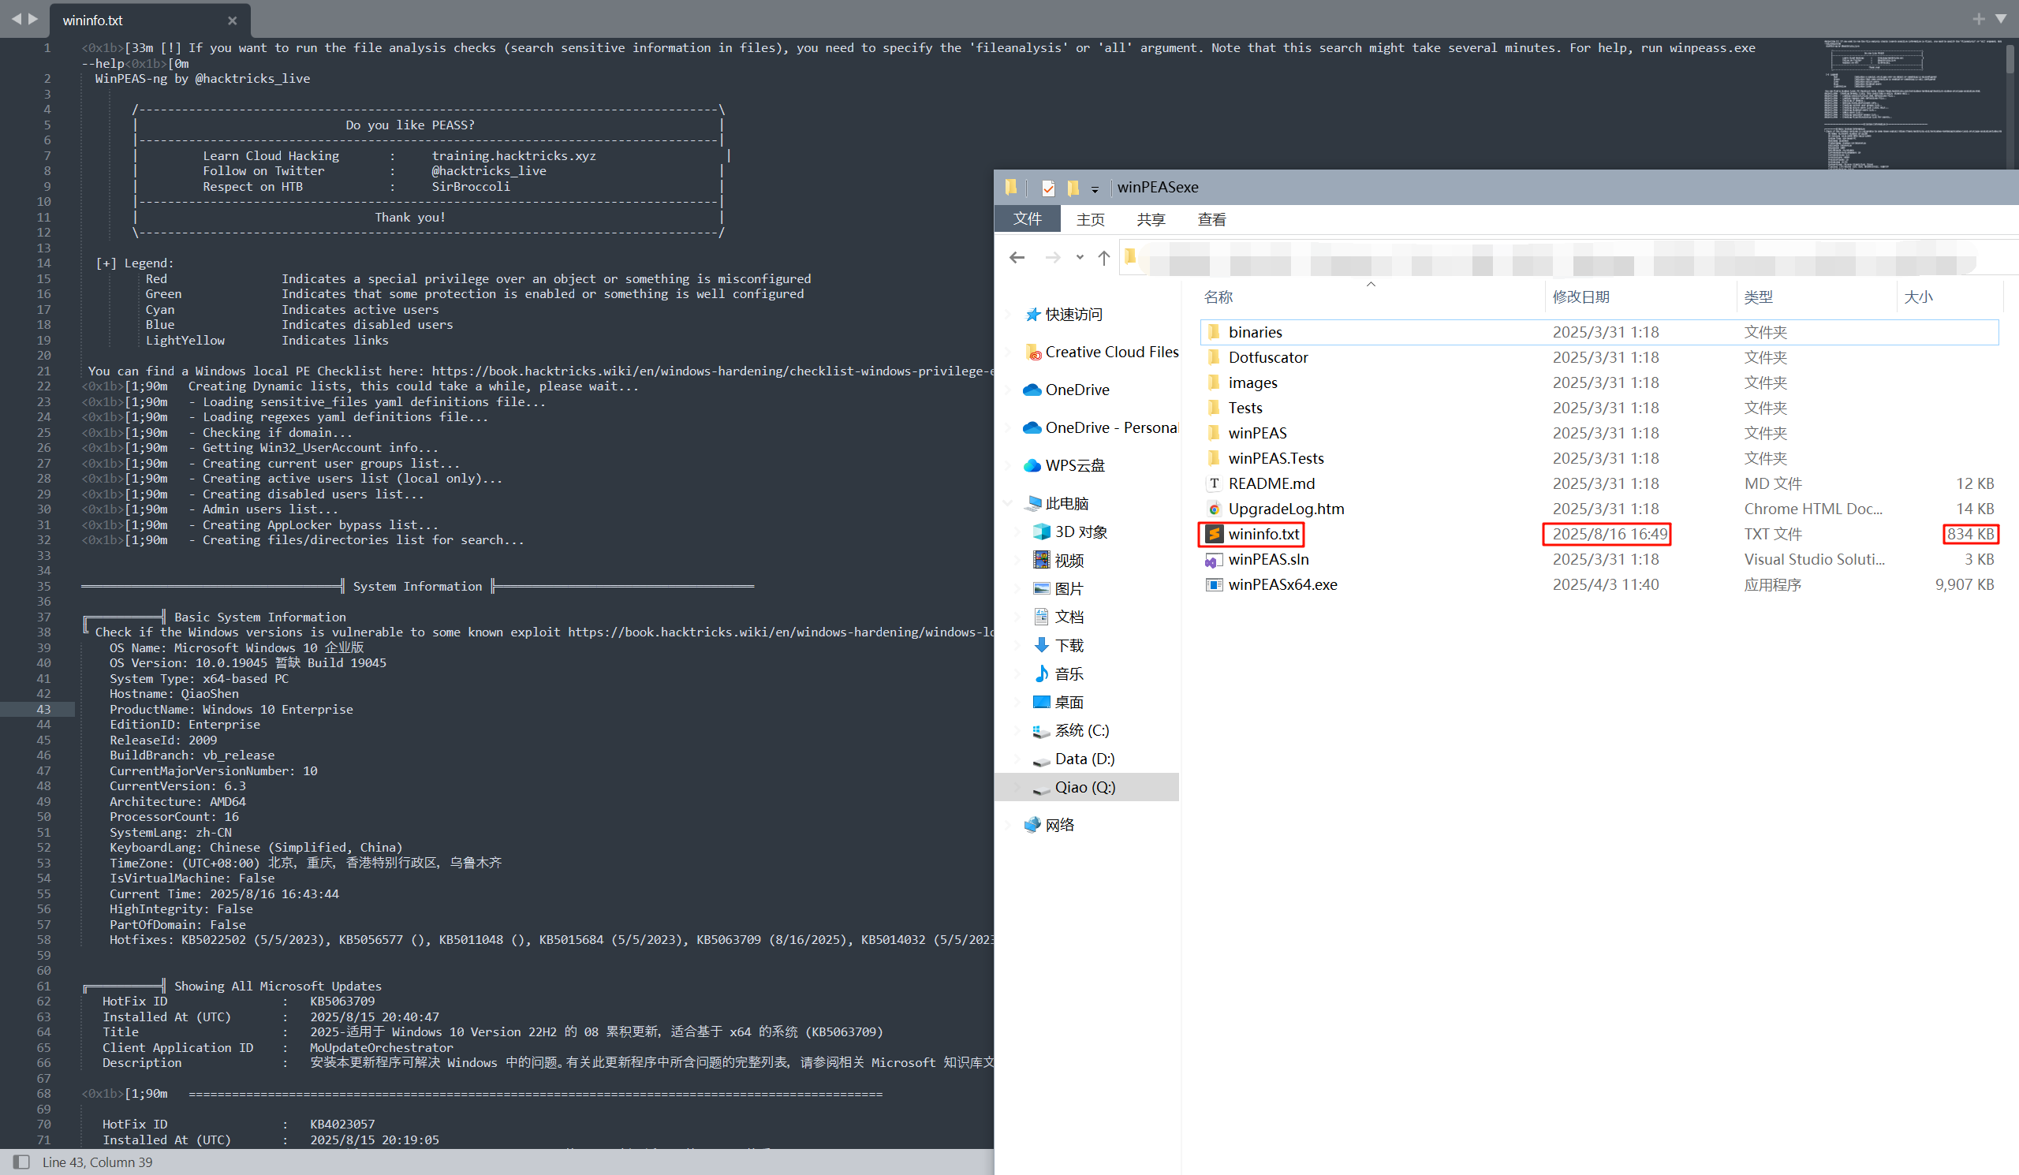Click the Properties checkmark icon in quick access toolbar
Viewport: 2019px width, 1175px height.
[x=1047, y=188]
